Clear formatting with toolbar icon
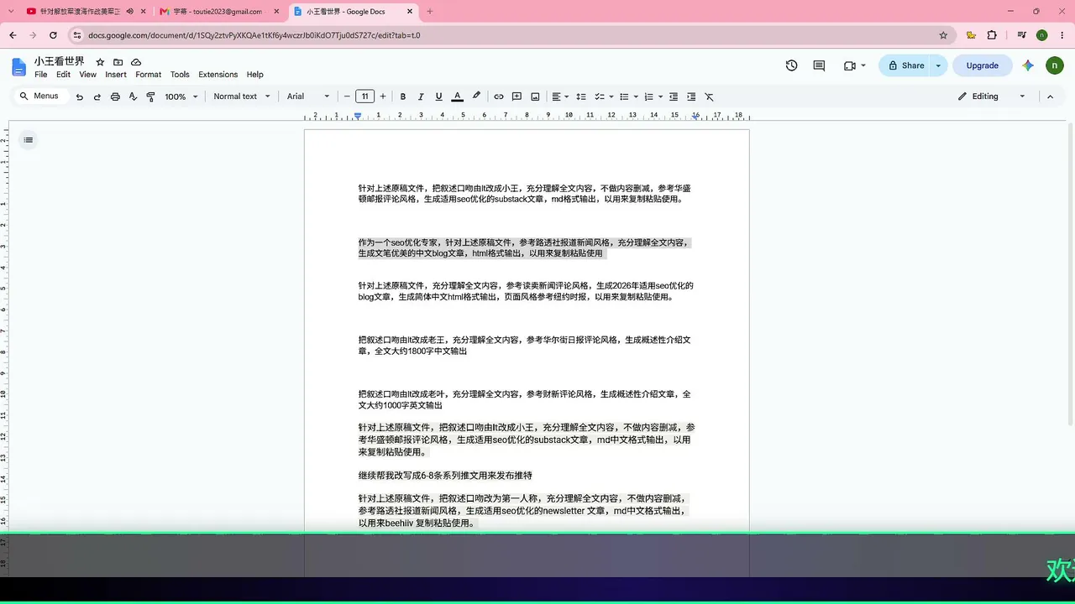The width and height of the screenshot is (1075, 604). [x=709, y=96]
